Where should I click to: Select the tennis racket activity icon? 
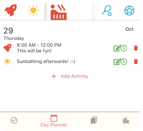point(107,11)
